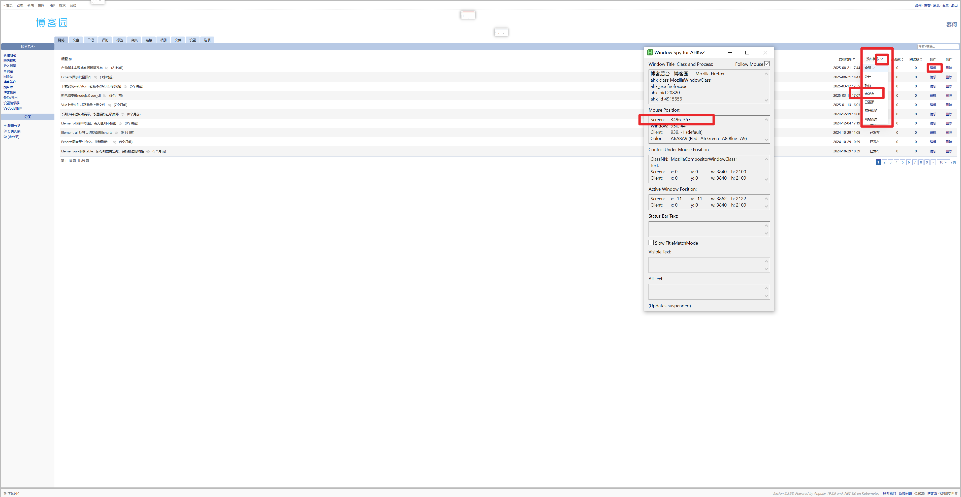Click 编辑 link for the first post

pos(933,68)
